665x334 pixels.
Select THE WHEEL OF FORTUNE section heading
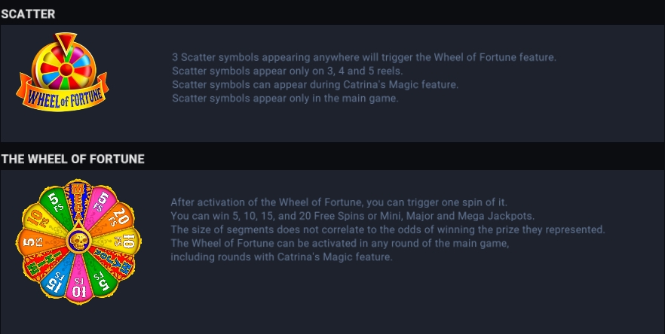coord(73,159)
